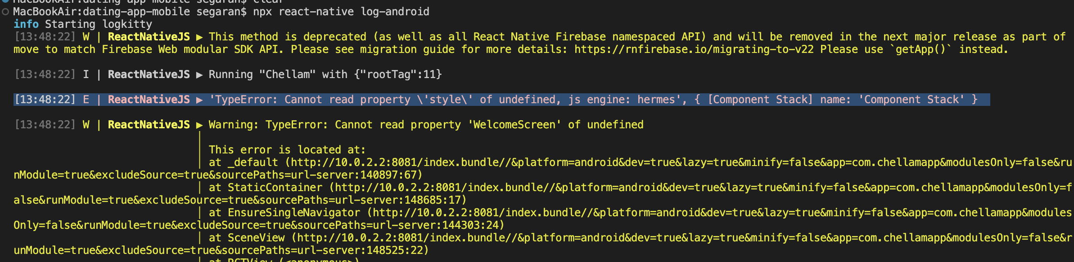This screenshot has width=1074, height=262.
Task: Click the I log level on the Running line
Action: coord(86,74)
